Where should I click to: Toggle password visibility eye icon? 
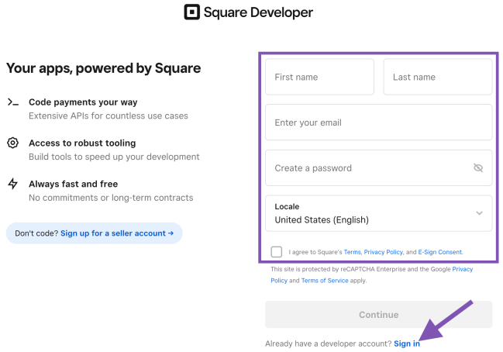pyautogui.click(x=478, y=167)
